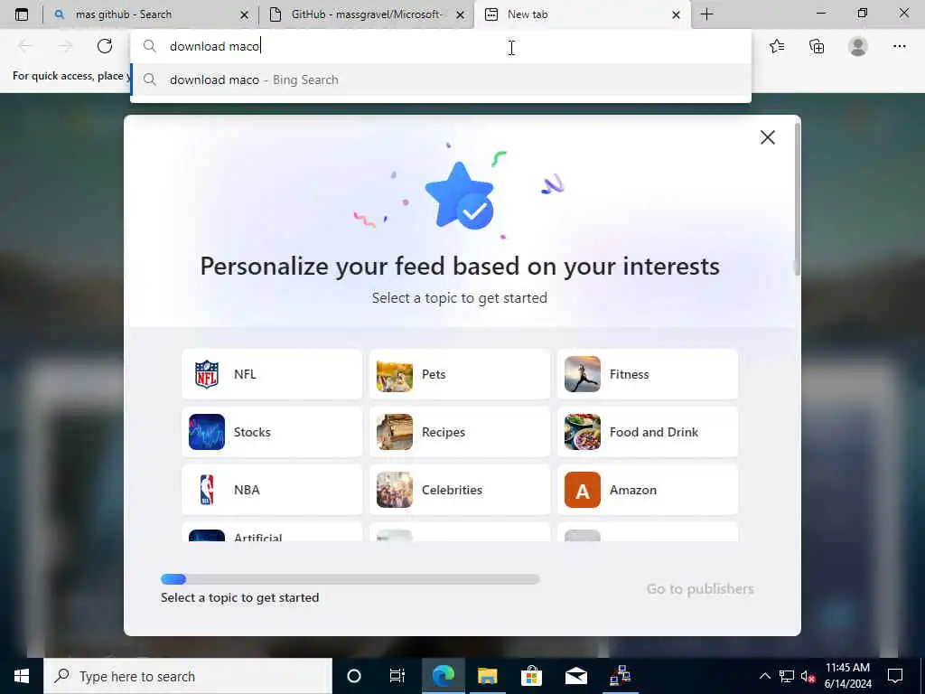Show hidden system tray icons
Screen dimensions: 925x694
pyautogui.click(x=764, y=676)
